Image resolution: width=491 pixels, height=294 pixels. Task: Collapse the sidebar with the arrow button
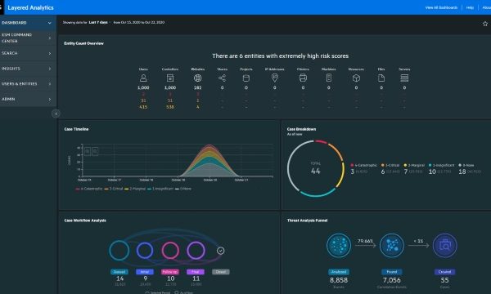click(56, 114)
